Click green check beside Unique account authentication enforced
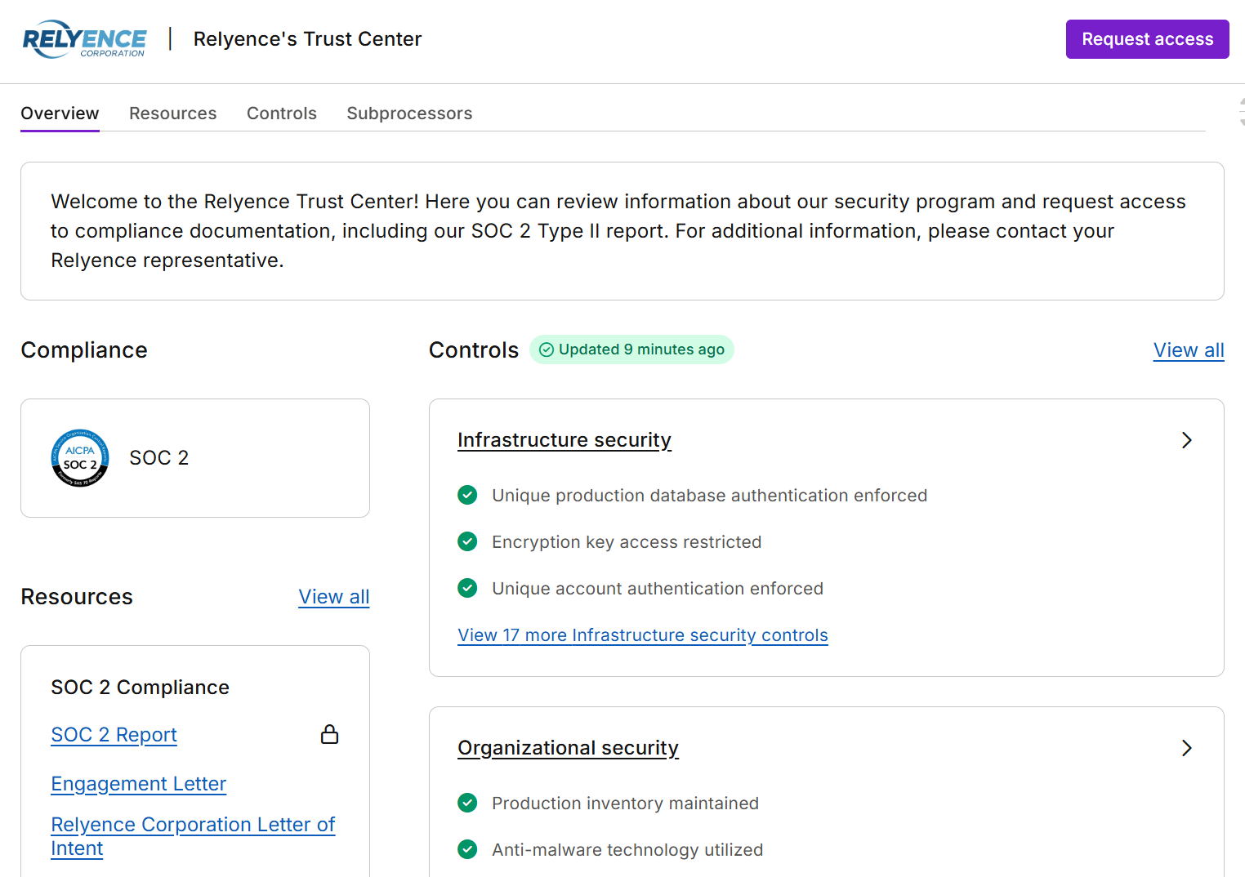The image size is (1245, 877). tap(467, 588)
